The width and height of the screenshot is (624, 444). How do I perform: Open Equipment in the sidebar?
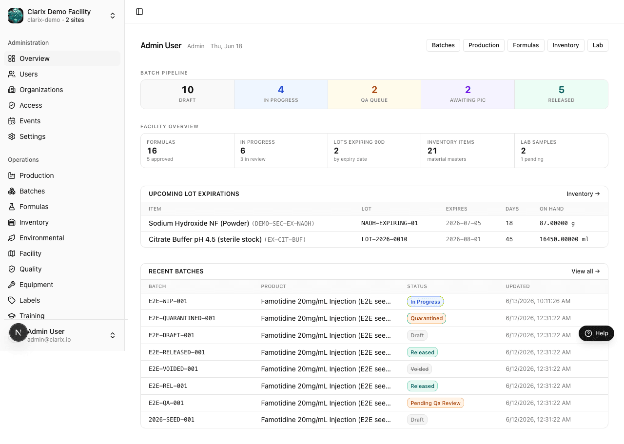62,285
